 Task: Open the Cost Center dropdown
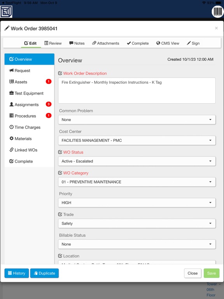(137, 141)
